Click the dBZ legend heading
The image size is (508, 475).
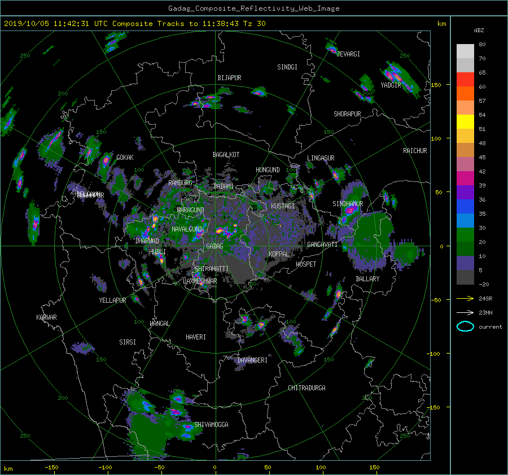pyautogui.click(x=479, y=30)
